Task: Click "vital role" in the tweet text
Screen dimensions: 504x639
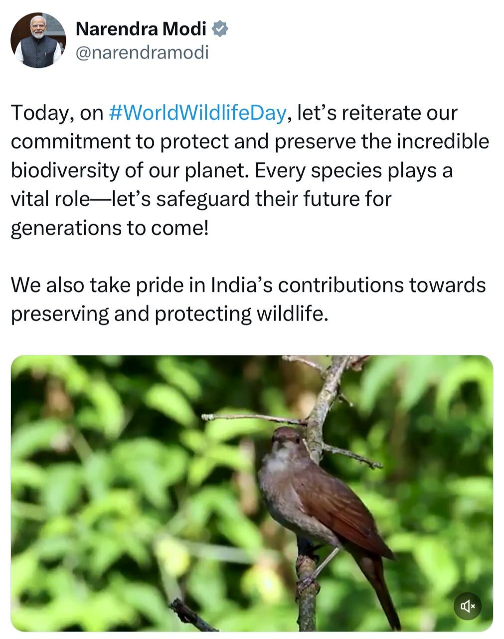Action: point(49,199)
